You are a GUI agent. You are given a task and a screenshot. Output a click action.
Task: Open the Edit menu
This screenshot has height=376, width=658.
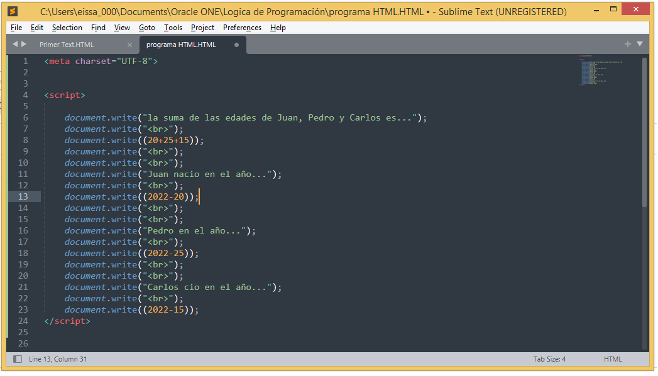[x=37, y=28]
